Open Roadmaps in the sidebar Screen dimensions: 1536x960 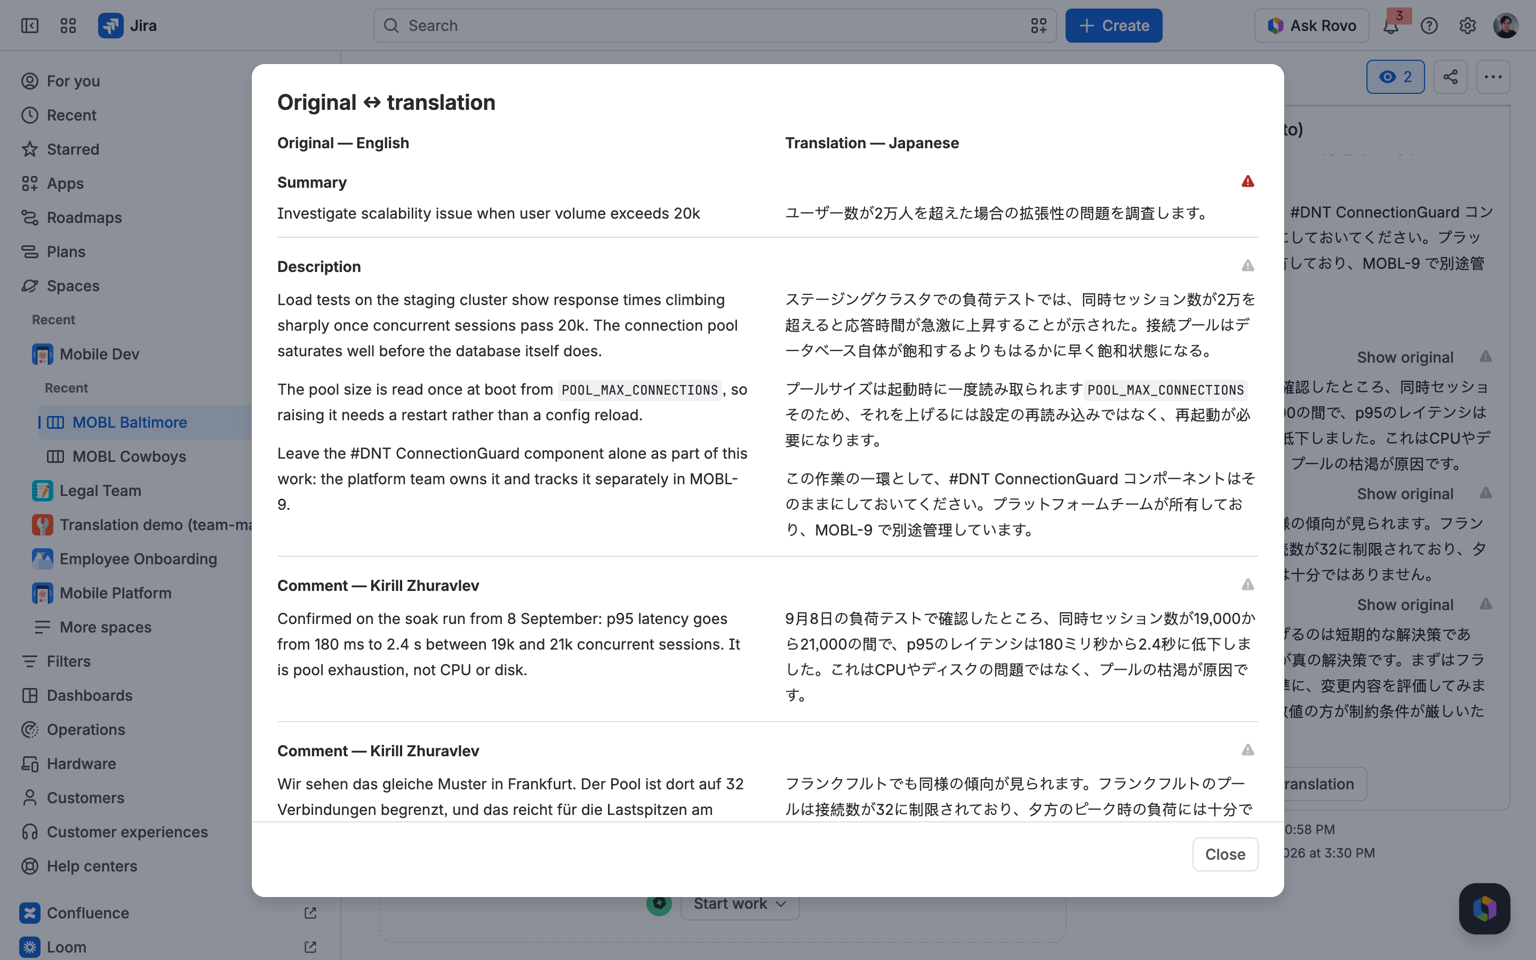84,218
